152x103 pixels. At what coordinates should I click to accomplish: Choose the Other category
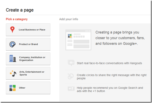click(28, 88)
